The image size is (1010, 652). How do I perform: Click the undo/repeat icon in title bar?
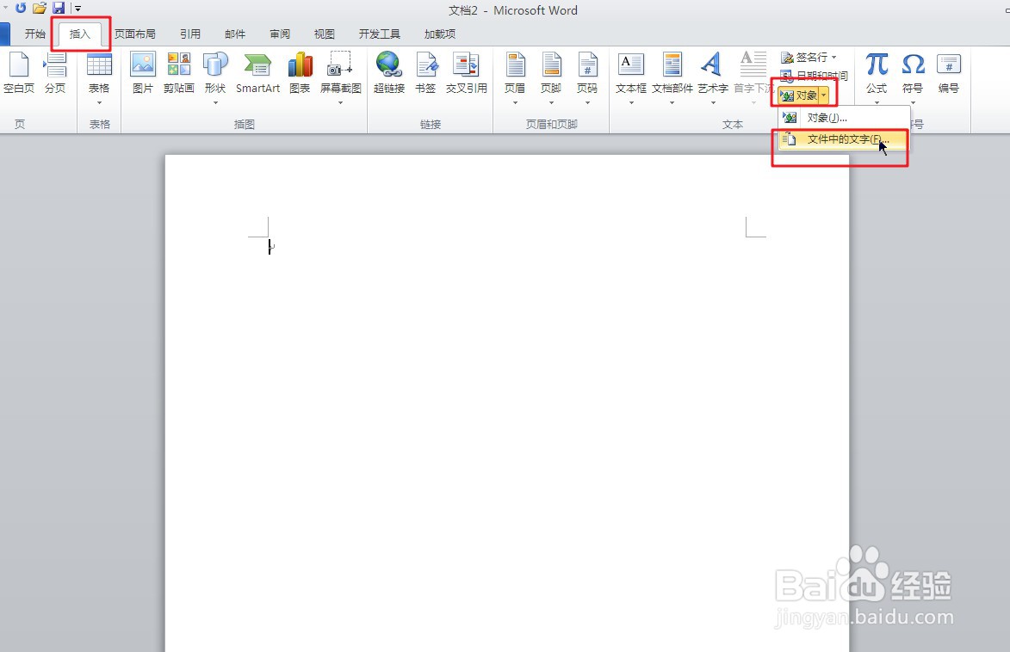(x=21, y=9)
